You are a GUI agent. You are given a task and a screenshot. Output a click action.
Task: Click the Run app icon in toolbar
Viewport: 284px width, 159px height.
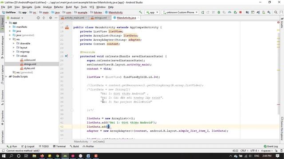202,12
